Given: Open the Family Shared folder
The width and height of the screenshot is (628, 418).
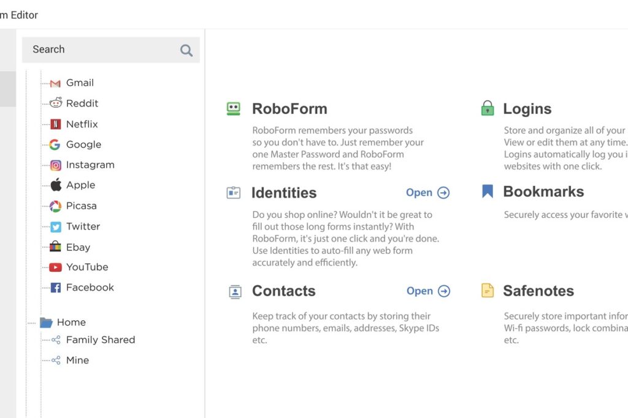Looking at the screenshot, I should point(101,340).
